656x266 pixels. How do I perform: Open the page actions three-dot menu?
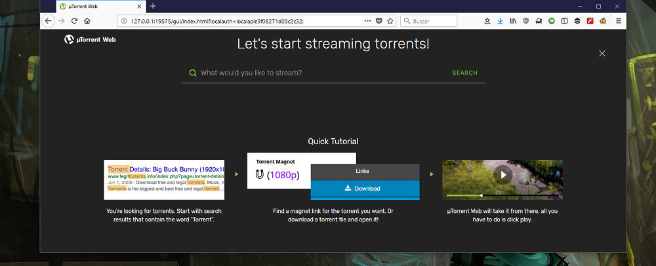(x=367, y=21)
